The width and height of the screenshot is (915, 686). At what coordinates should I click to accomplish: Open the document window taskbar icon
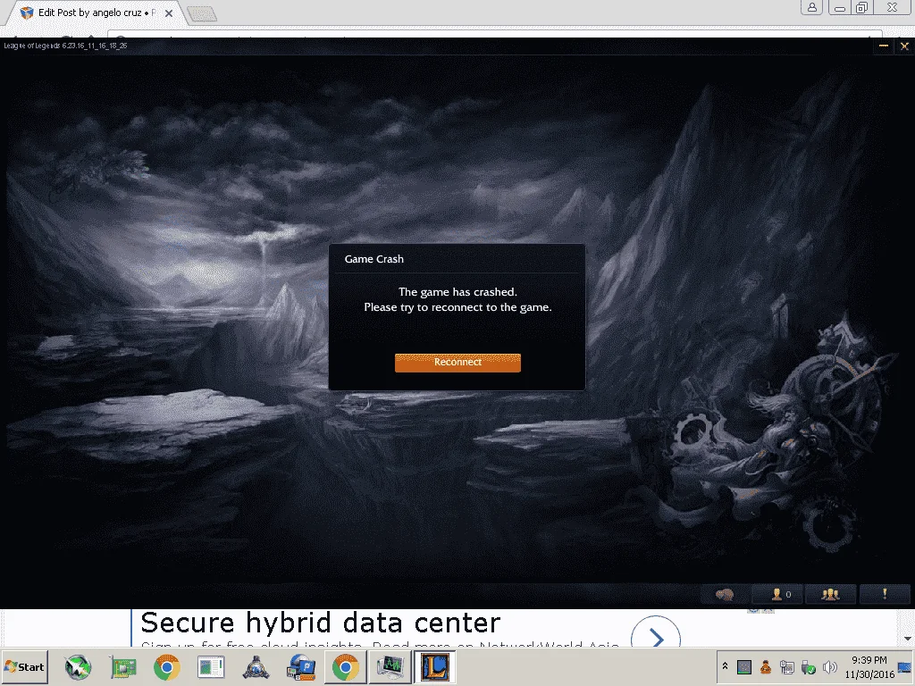(211, 667)
